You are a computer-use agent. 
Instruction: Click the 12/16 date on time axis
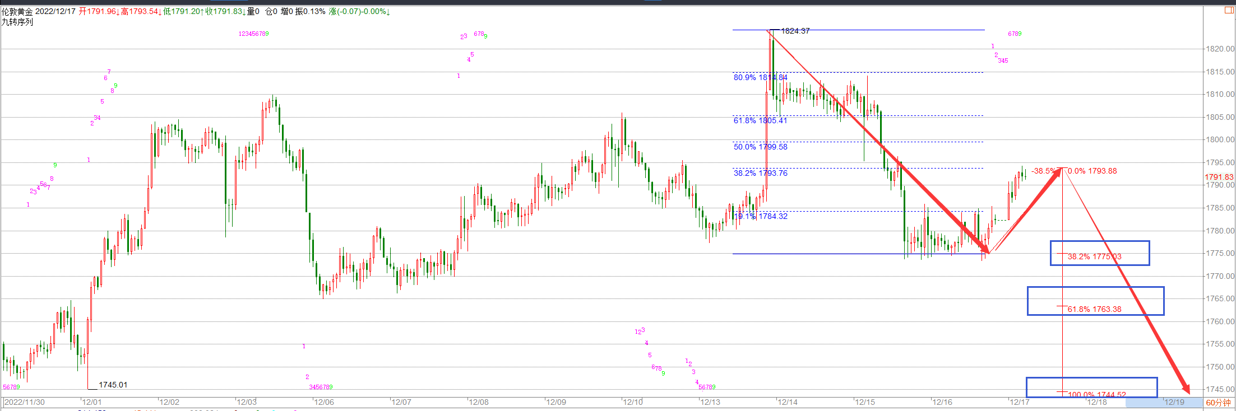click(x=942, y=402)
